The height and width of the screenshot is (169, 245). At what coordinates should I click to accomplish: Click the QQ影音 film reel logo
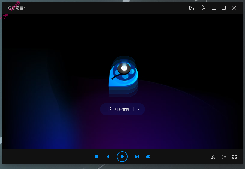coord(123,76)
